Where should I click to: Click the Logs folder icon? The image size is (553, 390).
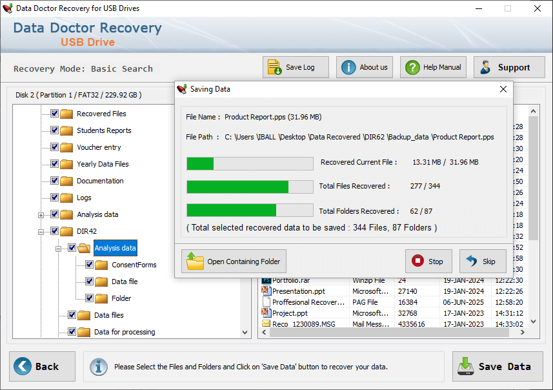[x=66, y=198]
